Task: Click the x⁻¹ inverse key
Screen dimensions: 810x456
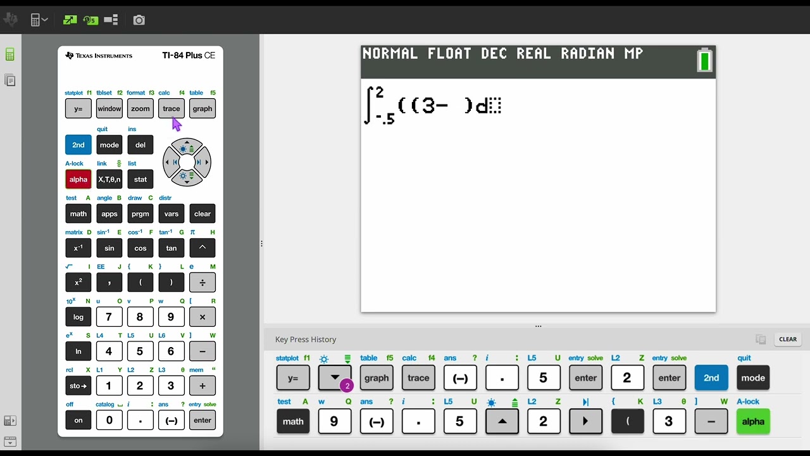Action: tap(78, 248)
